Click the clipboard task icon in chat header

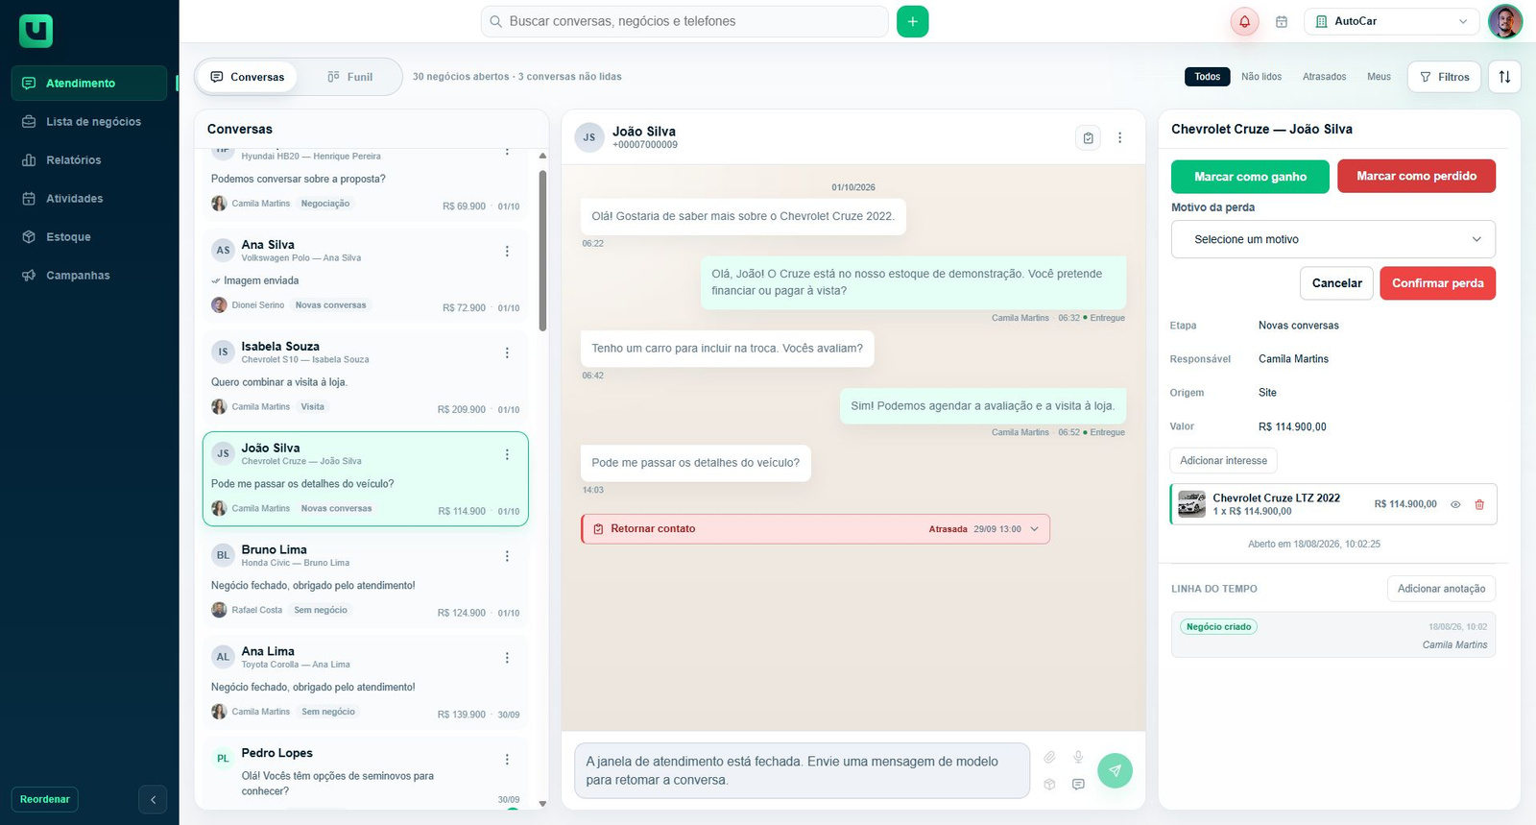tap(1088, 137)
